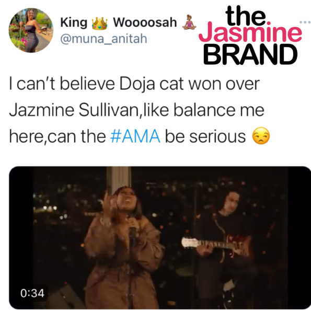Click the pillar behind the singer

(x=119, y=179)
